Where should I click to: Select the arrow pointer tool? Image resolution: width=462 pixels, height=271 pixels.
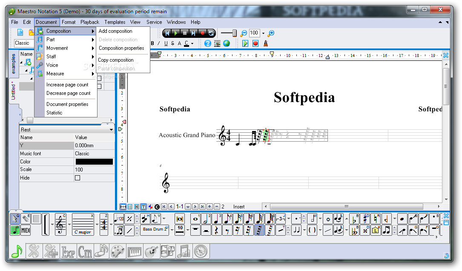[x=15, y=219]
